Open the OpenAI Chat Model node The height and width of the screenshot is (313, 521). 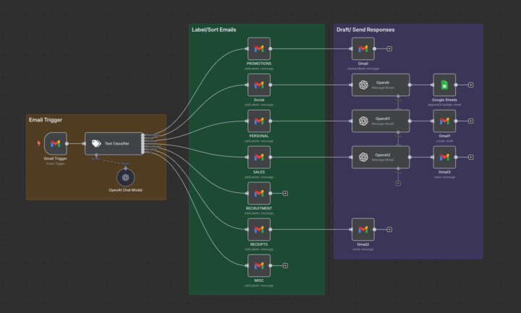pyautogui.click(x=126, y=178)
